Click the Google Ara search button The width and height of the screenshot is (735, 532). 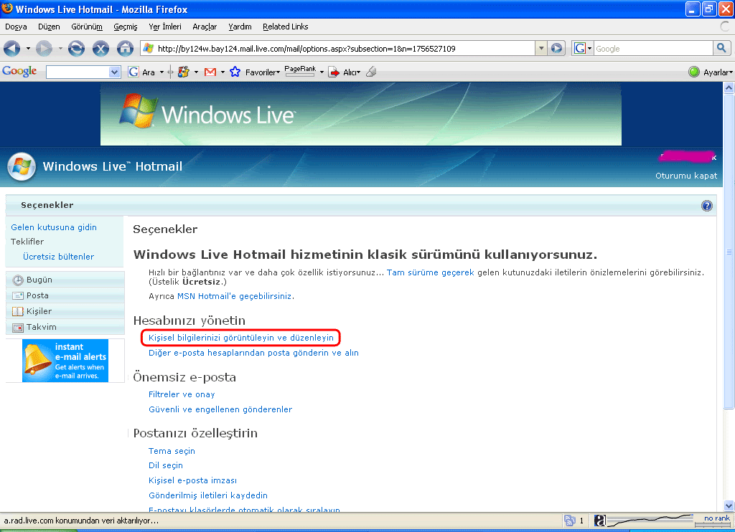click(x=142, y=72)
